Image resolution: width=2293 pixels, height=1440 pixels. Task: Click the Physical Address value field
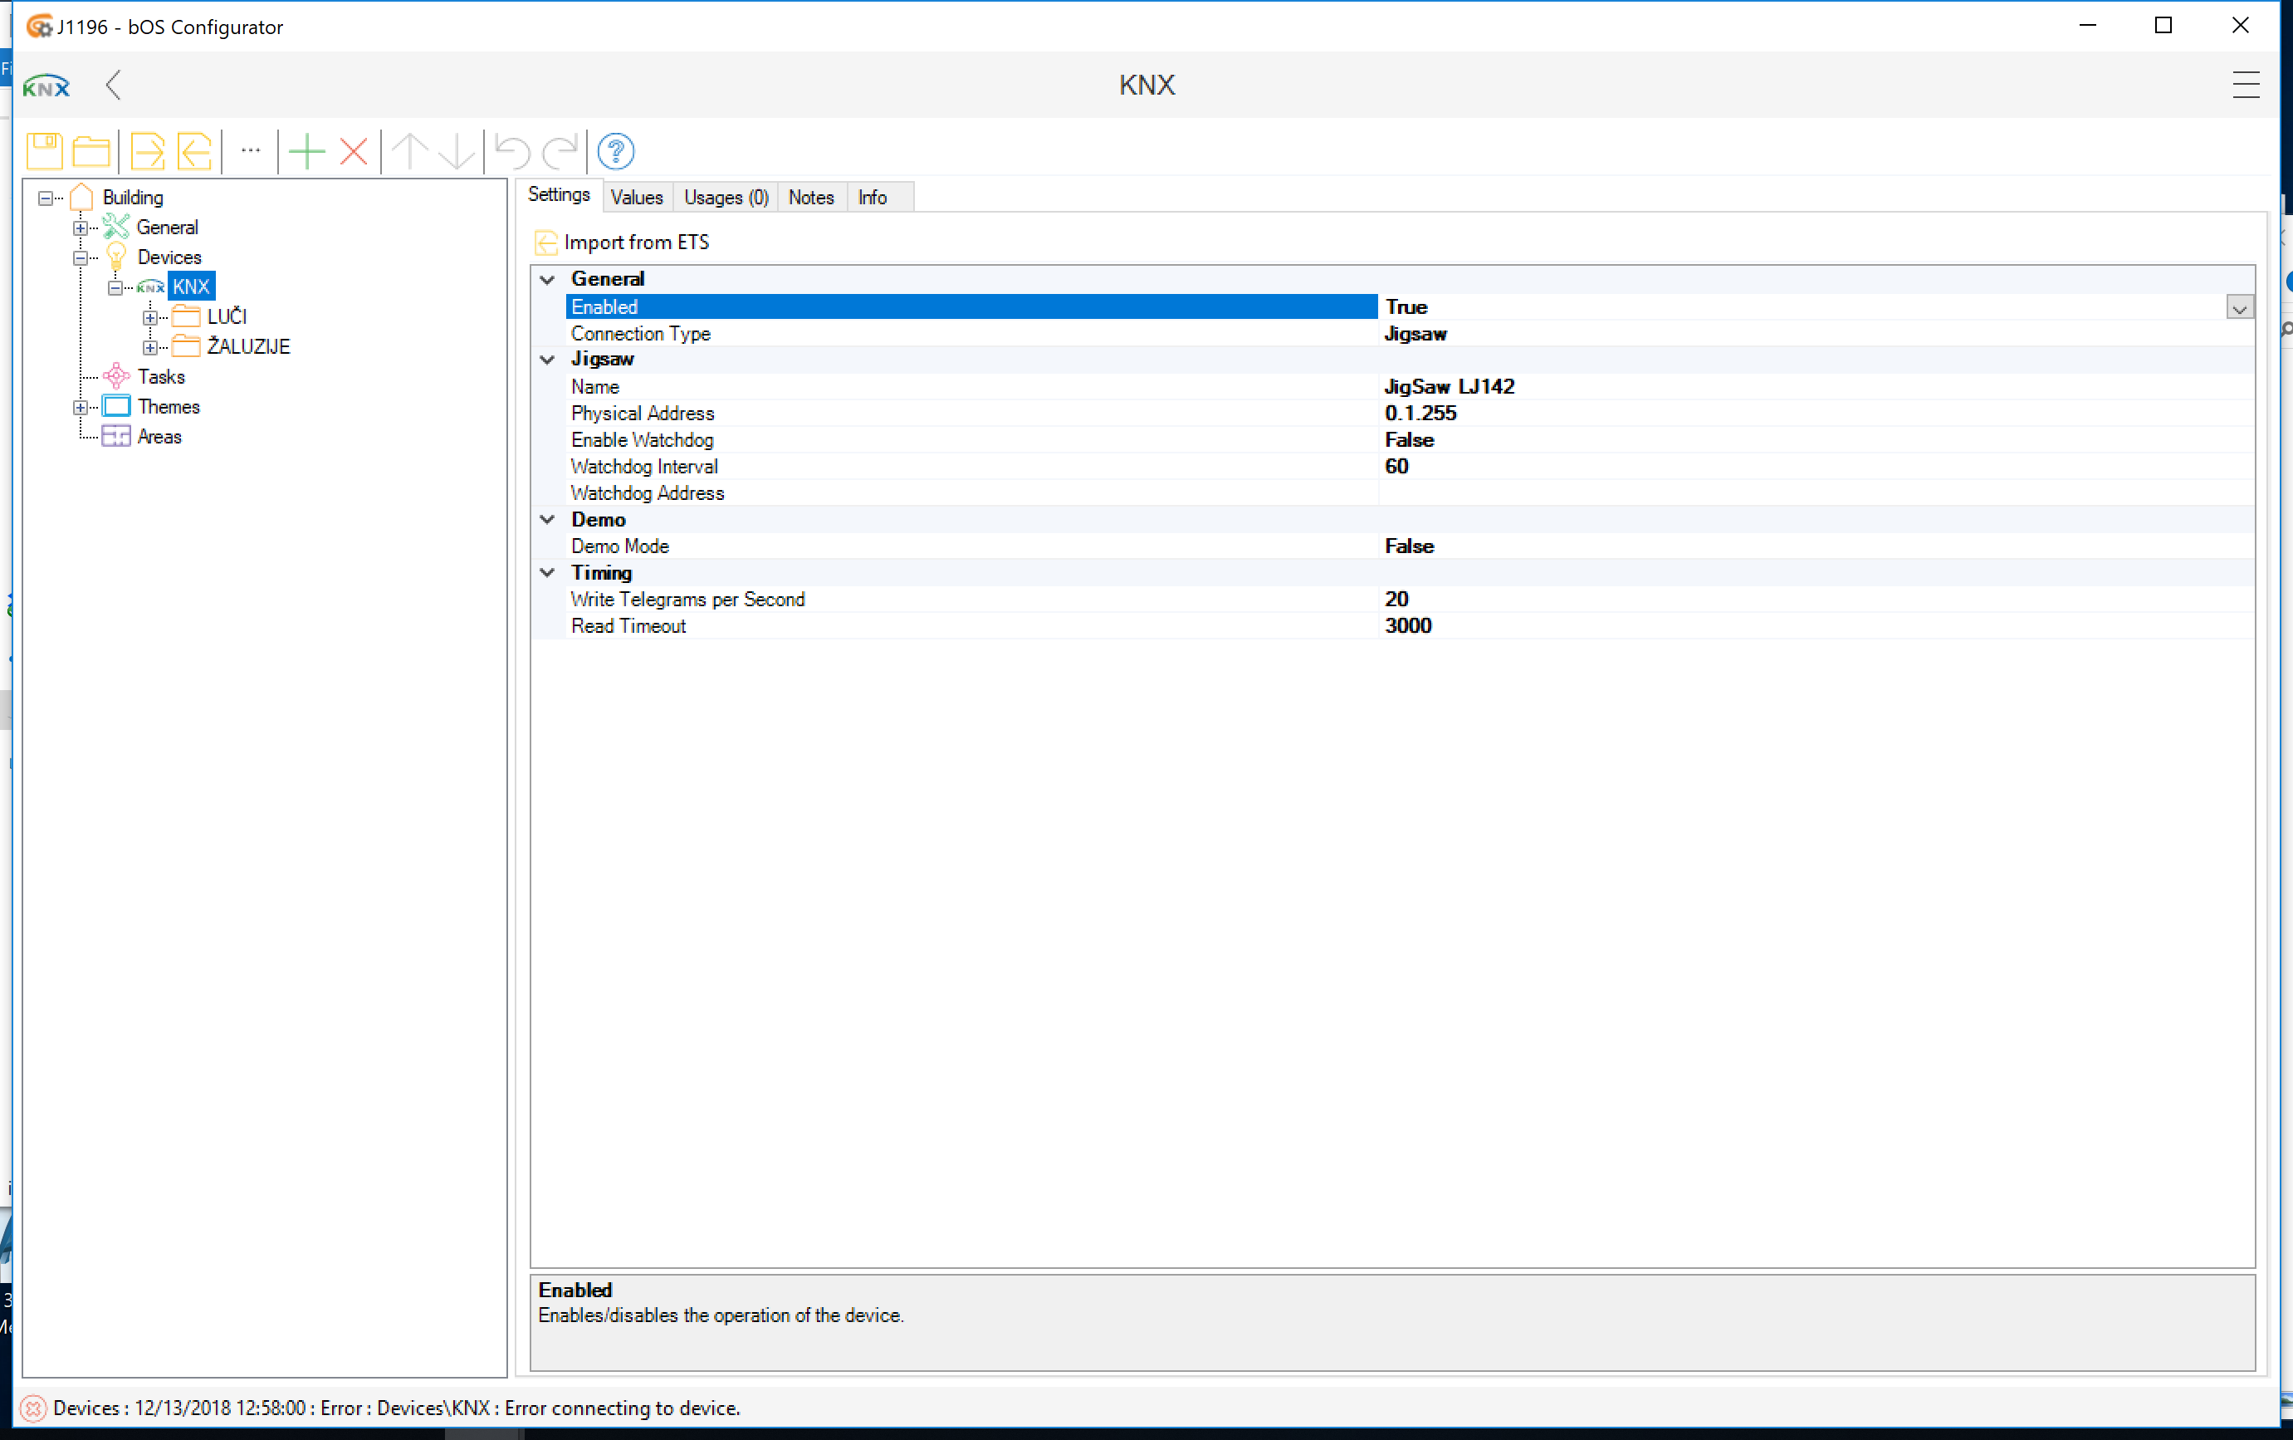tap(1808, 414)
